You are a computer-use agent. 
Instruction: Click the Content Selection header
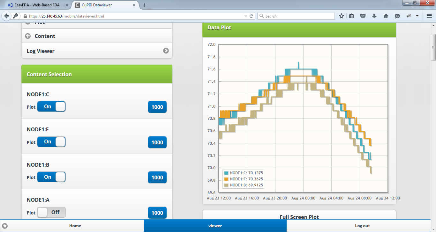click(97, 74)
